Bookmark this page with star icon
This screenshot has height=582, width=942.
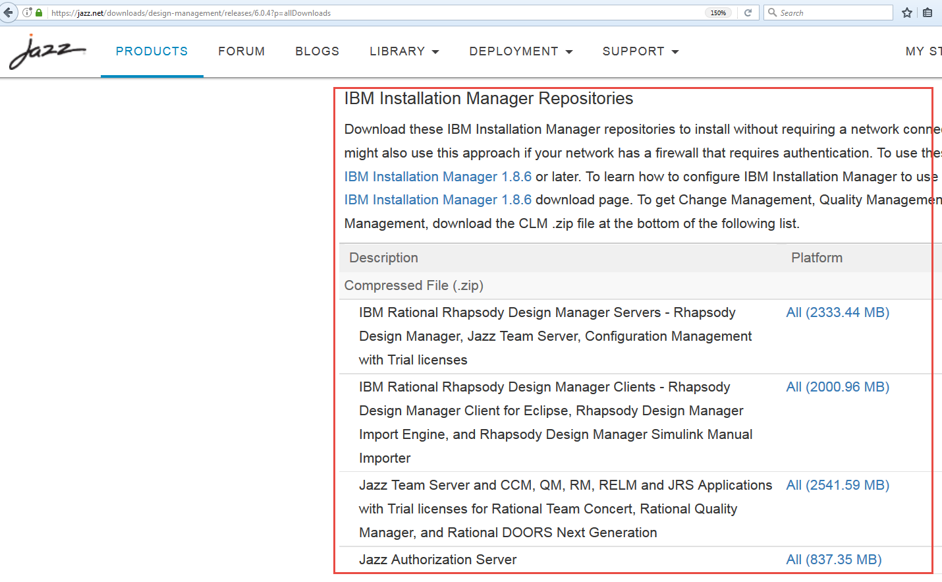coord(907,13)
